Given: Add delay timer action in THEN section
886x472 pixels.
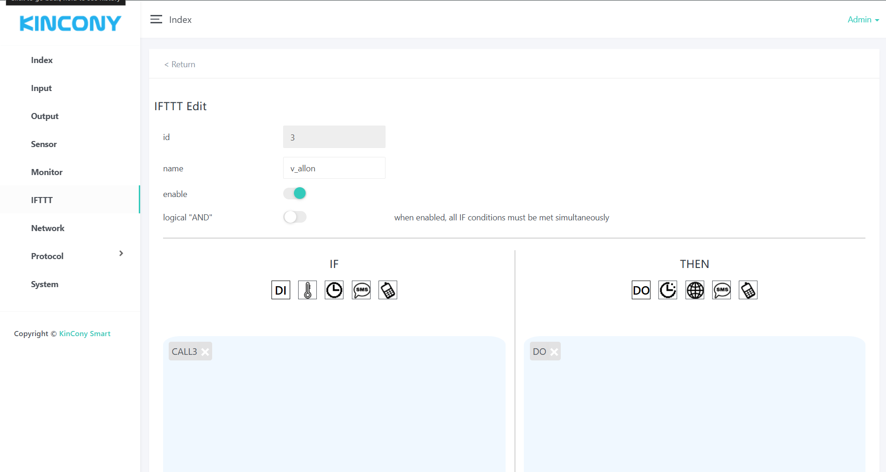Looking at the screenshot, I should tap(668, 290).
